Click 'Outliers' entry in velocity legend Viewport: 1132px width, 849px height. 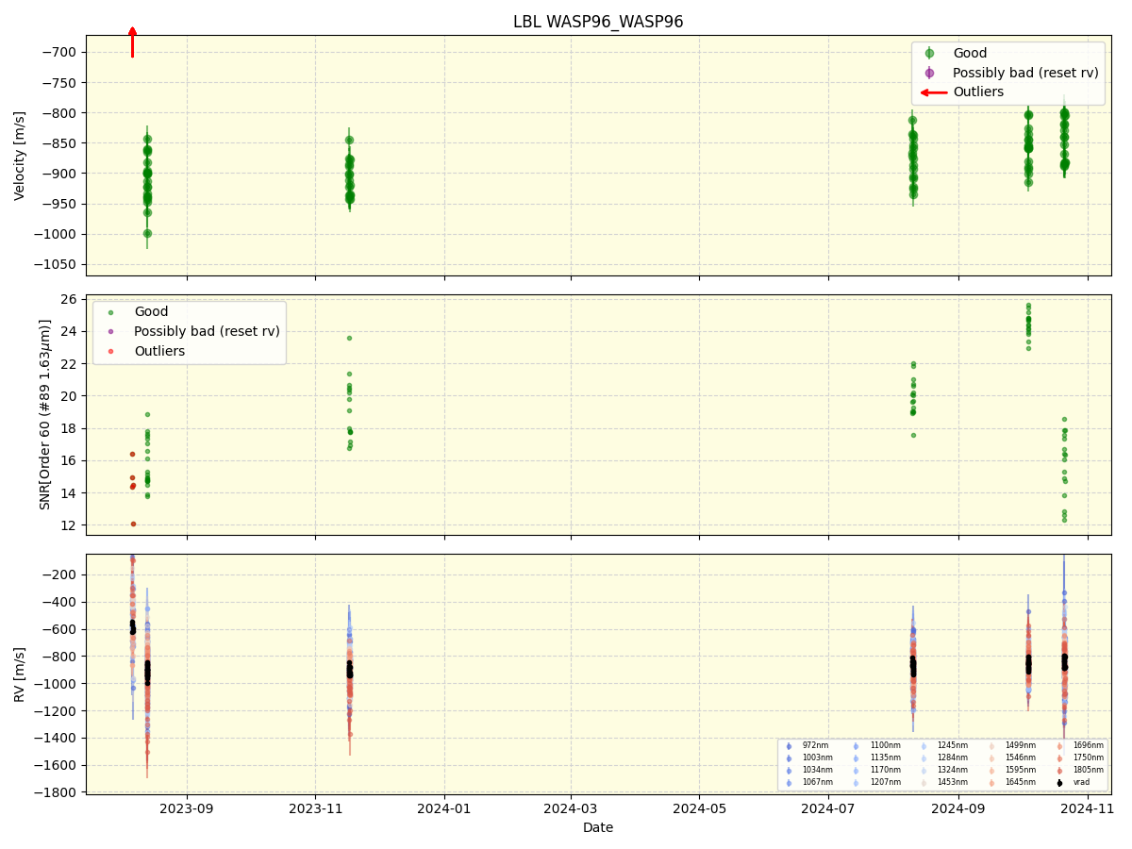(x=978, y=92)
